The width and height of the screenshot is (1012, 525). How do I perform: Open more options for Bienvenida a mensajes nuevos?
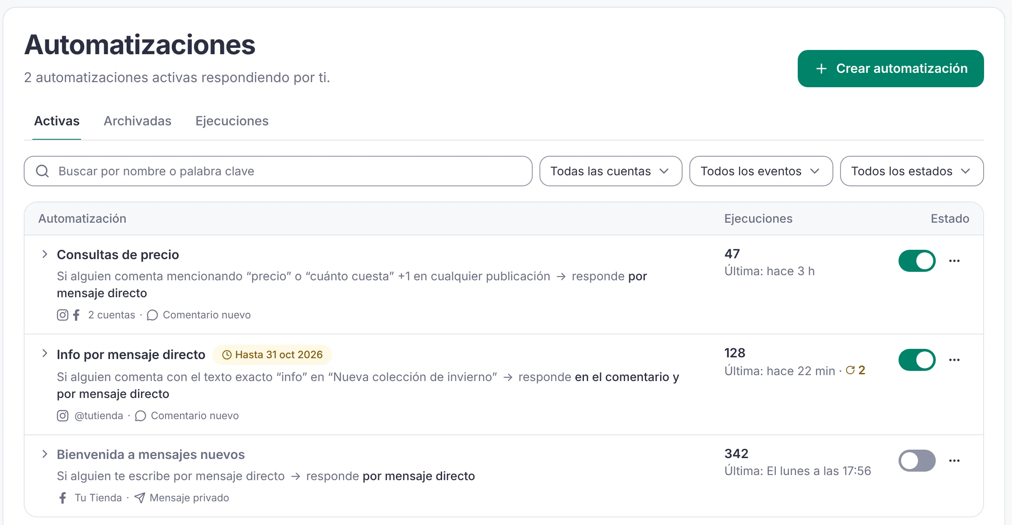tap(954, 461)
